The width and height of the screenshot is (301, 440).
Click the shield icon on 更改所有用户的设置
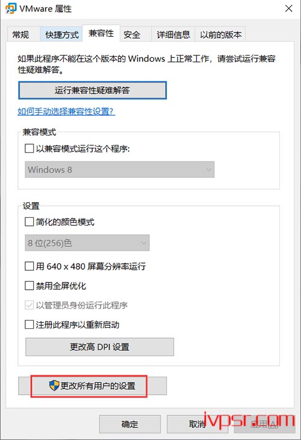point(54,386)
